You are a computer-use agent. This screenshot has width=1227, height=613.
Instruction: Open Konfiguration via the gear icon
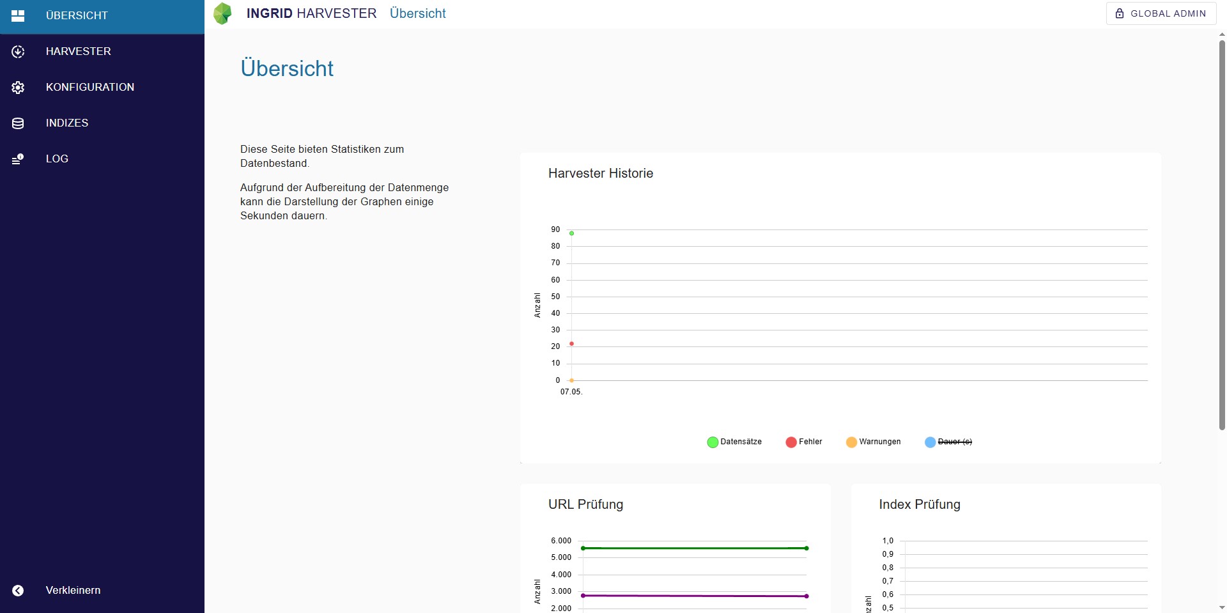coord(18,88)
